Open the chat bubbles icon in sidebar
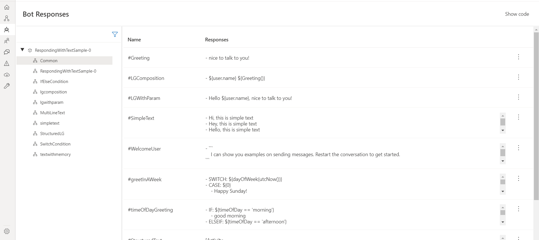The height and width of the screenshot is (240, 539). coord(7,52)
